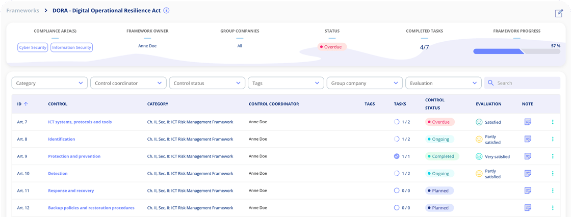571x217 pixels.
Task: Sort by the Category column header
Action: tap(158, 104)
